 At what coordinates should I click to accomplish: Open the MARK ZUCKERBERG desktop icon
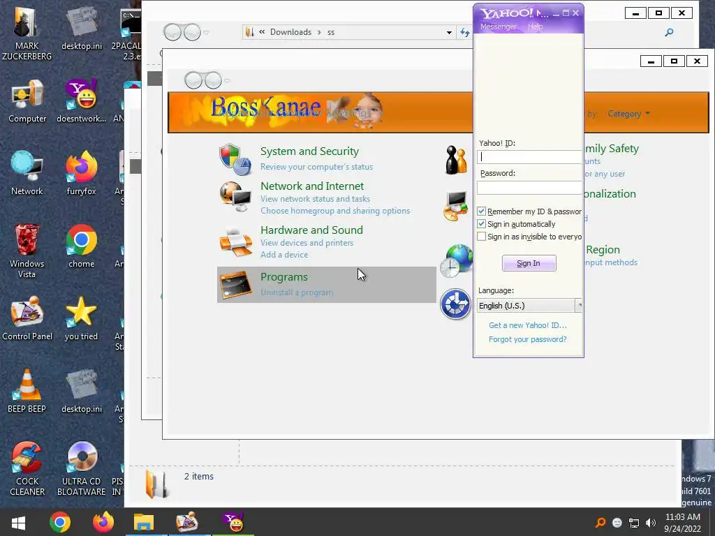tap(27, 32)
